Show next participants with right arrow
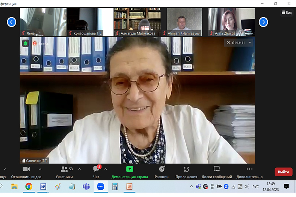 click(263, 22)
